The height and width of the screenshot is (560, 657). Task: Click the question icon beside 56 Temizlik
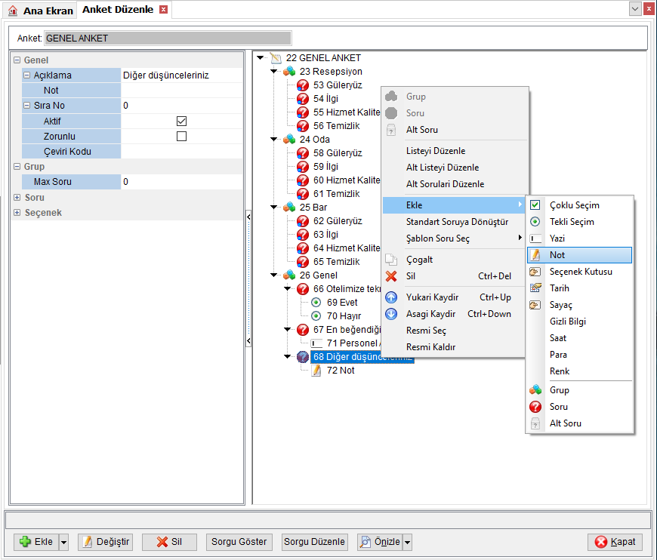click(303, 125)
